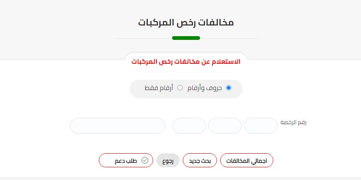The width and height of the screenshot is (361, 180).
Task: Click the checkmark icon in طلب دعم
Action: click(x=145, y=160)
